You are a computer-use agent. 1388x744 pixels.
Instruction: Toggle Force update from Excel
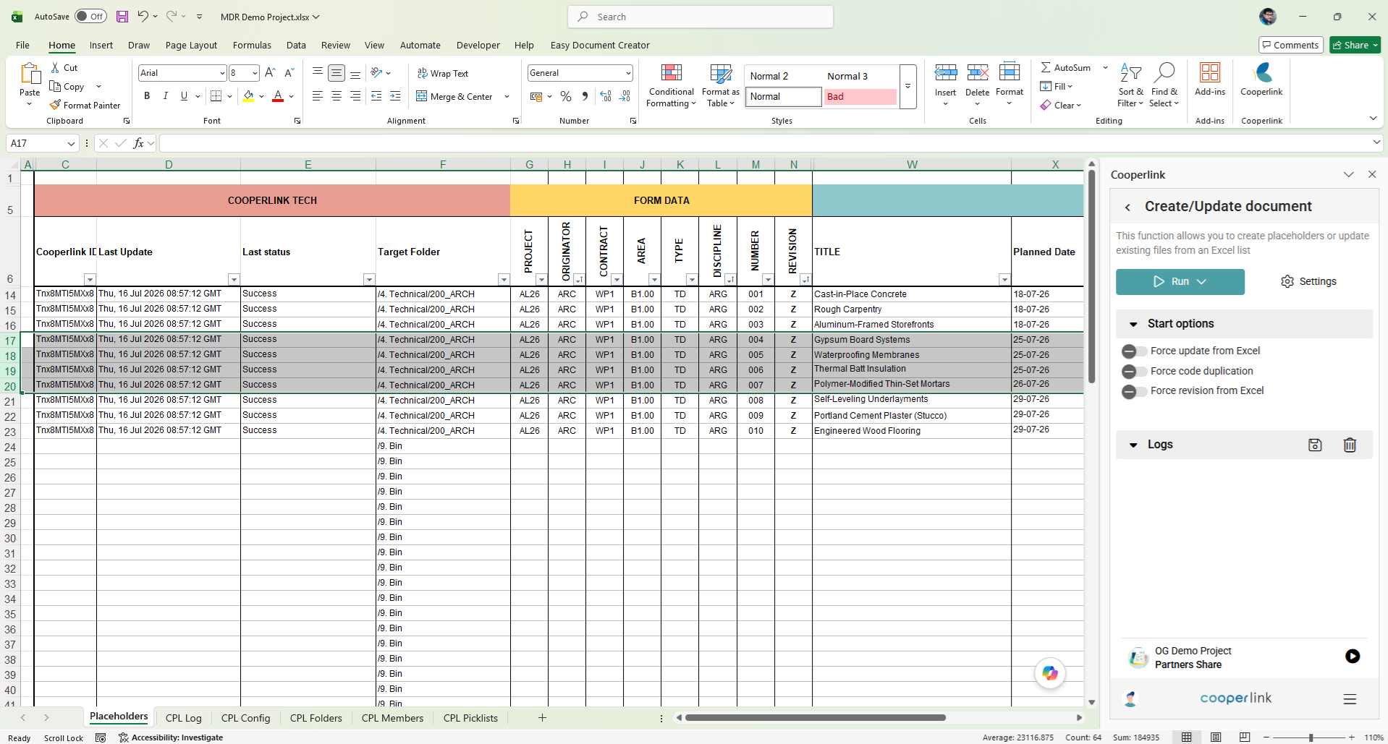click(1134, 351)
